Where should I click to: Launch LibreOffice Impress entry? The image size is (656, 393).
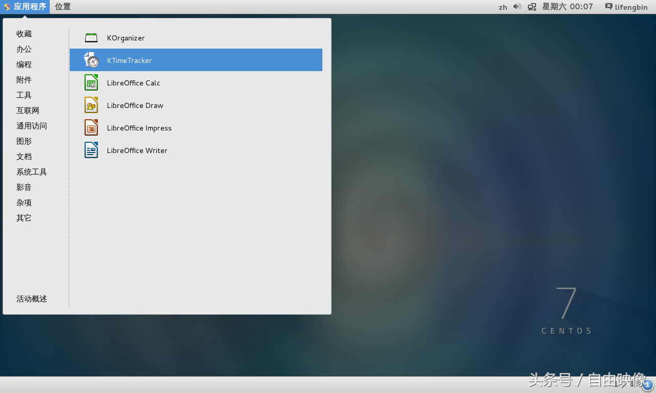196,127
